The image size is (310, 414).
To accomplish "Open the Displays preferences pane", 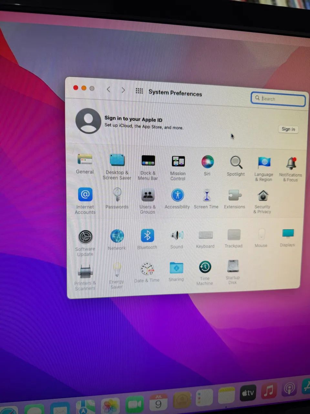I will 287,237.
